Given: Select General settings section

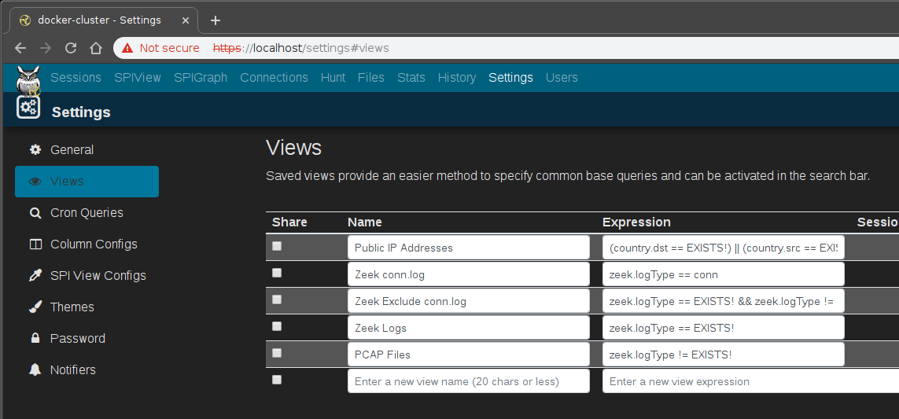Looking at the screenshot, I should click(87, 150).
